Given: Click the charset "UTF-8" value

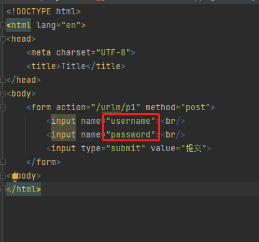Looking at the screenshot, I should pos(113,53).
